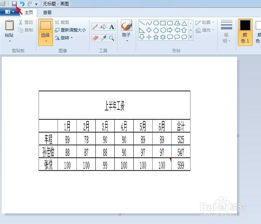Switch to the 查看 tab

coord(47,13)
